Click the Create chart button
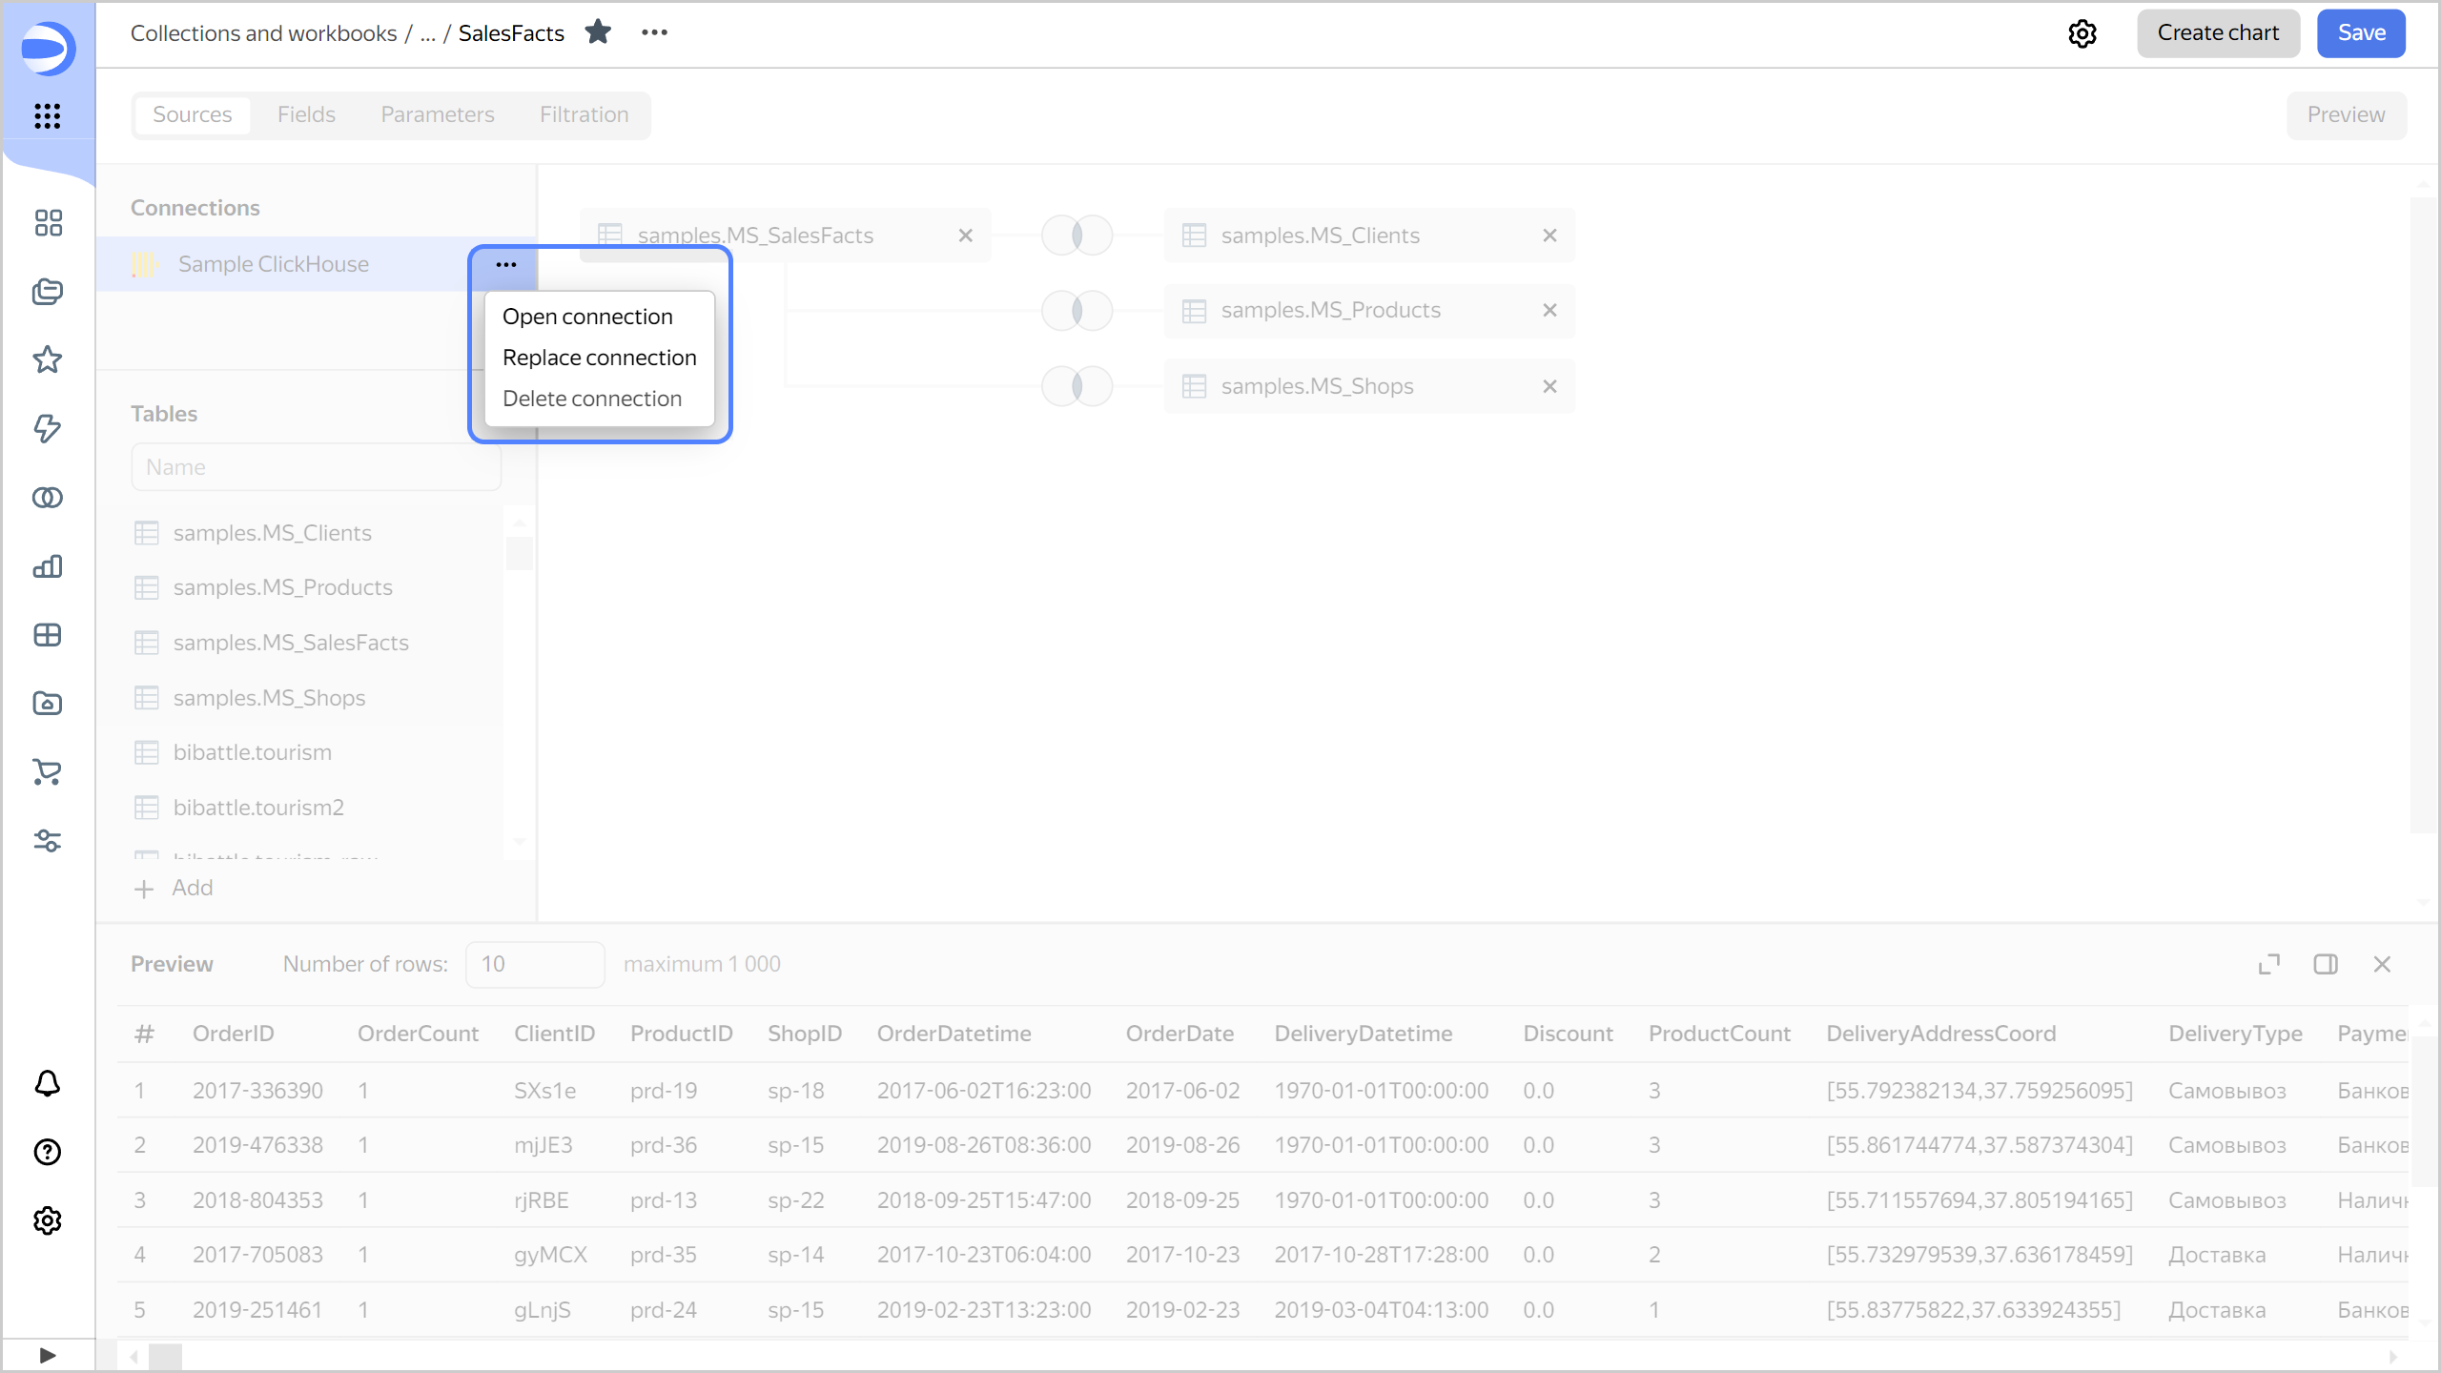Screen dimensions: 2441x1373 (x=2219, y=32)
